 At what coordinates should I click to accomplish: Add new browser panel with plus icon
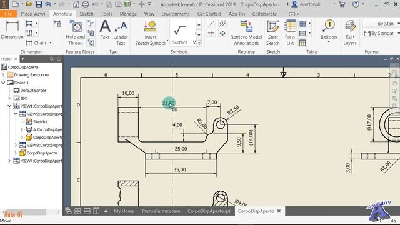pyautogui.click(x=22, y=59)
